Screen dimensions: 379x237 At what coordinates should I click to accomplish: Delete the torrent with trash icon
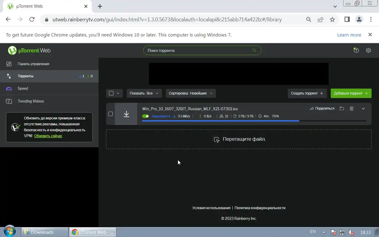tap(351, 108)
